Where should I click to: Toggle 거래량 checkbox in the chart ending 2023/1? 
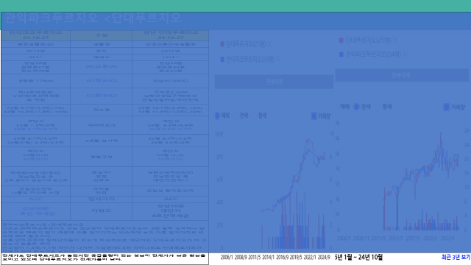(x=447, y=107)
